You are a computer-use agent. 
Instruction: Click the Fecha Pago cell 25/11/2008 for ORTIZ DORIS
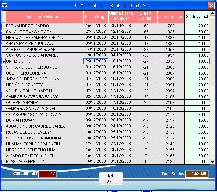[x=96, y=61]
